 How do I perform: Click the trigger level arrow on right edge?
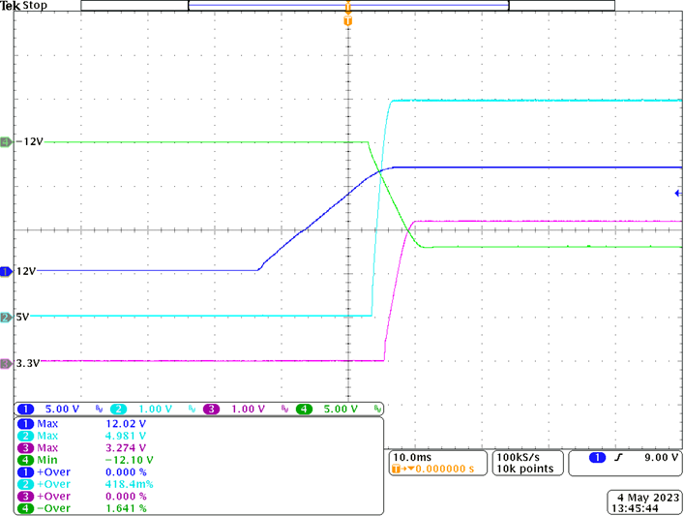pos(678,194)
